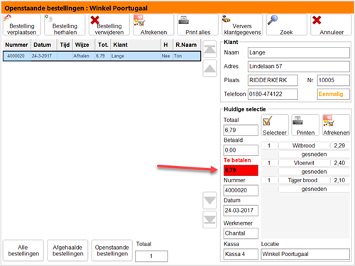Click gesneden note under Vloerwit
This screenshot has width=355, height=266.
pyautogui.click(x=314, y=172)
